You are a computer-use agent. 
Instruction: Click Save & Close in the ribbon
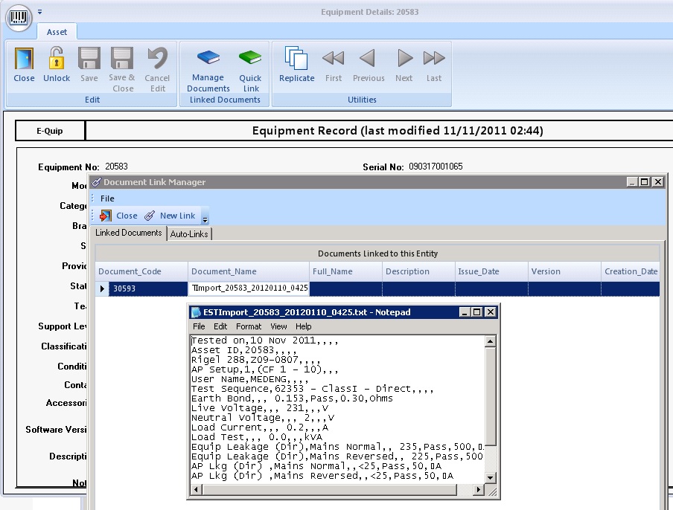122,69
